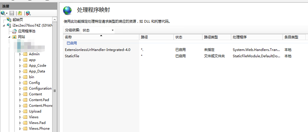Click the tree scrollbar up arrow
The height and width of the screenshot is (132, 308).
(55, 20)
